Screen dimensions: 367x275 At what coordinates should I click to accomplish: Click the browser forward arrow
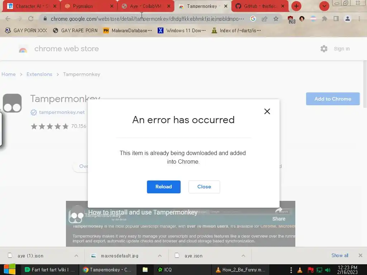tap(19, 19)
